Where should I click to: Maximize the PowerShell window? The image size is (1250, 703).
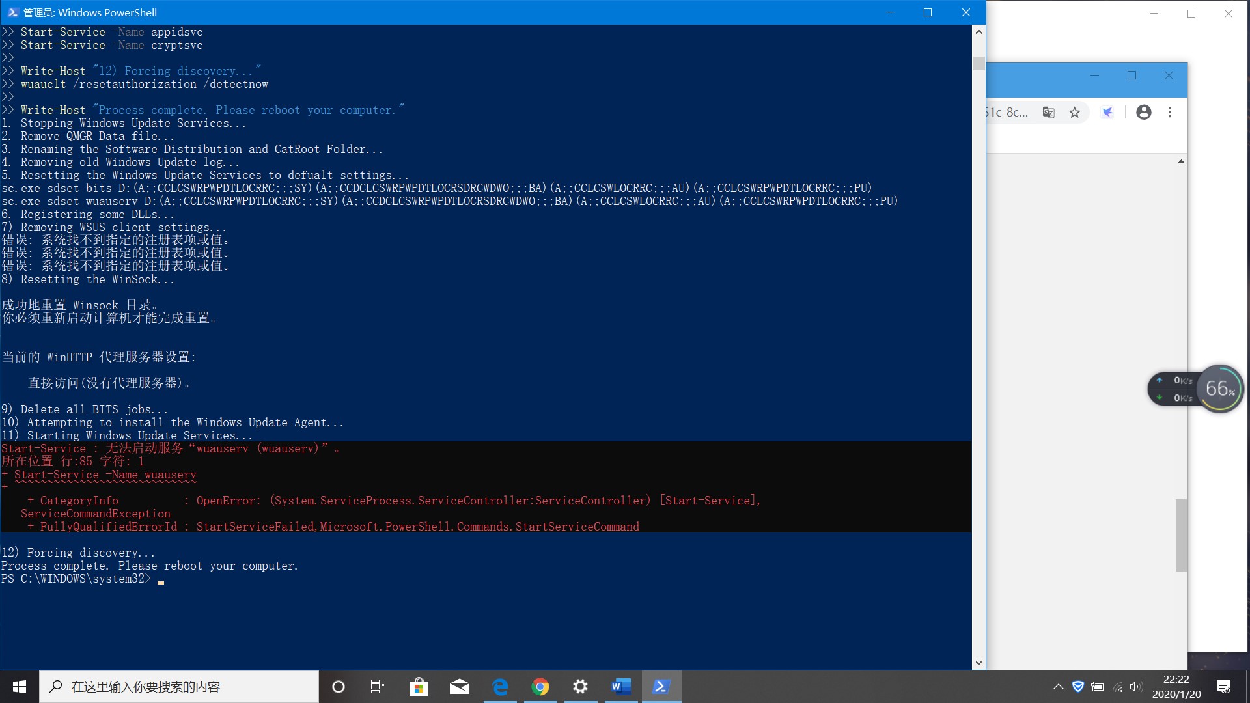[x=928, y=12]
